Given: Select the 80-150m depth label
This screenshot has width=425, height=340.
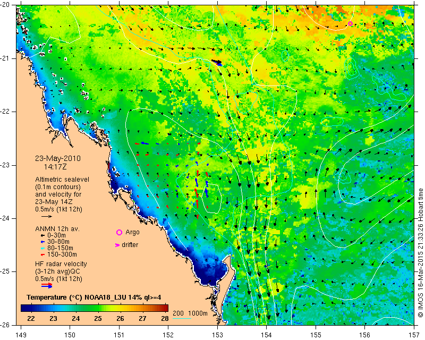Looking at the screenshot, I should tap(60, 248).
